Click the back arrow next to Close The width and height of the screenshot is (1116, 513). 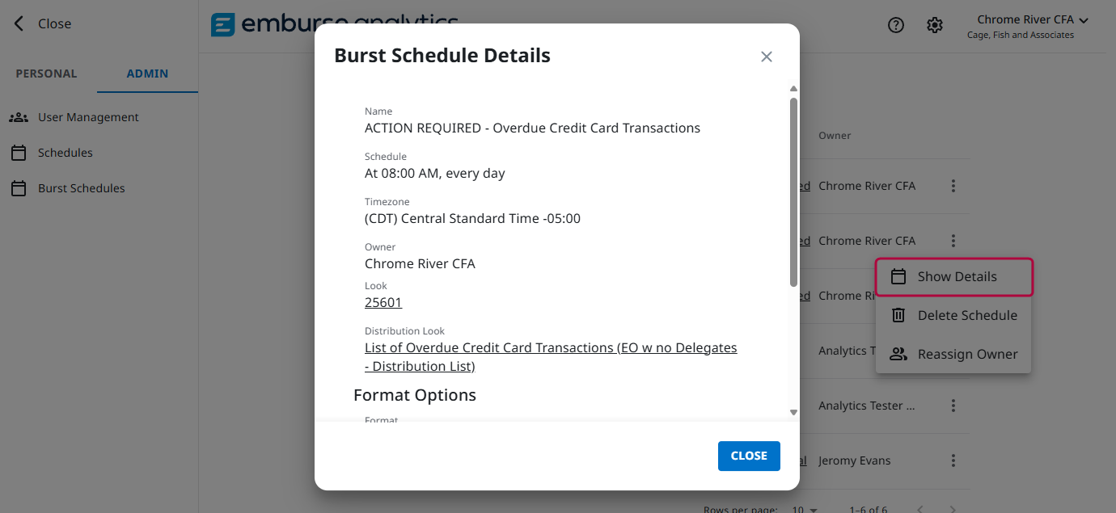click(x=19, y=23)
